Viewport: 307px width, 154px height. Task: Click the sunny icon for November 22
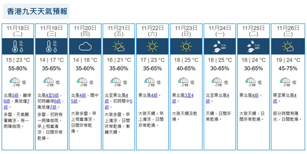tap(152, 47)
